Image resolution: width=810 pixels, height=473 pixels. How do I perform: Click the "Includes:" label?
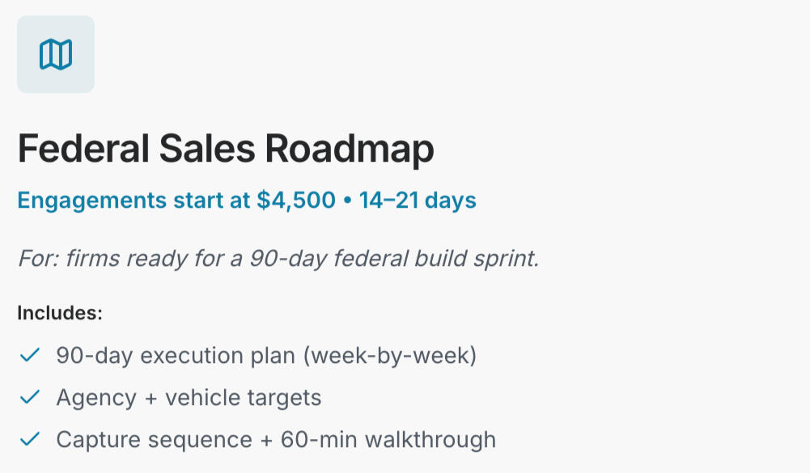tap(60, 313)
